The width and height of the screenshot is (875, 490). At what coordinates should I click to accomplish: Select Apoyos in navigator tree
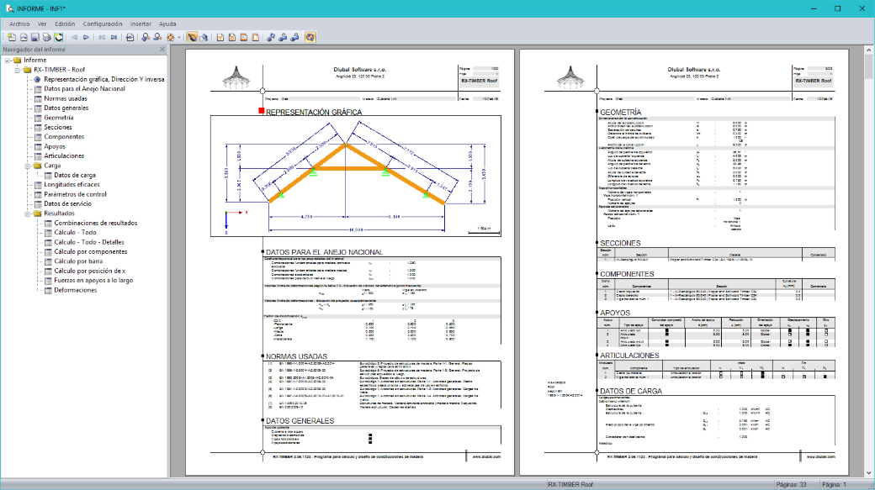(55, 146)
